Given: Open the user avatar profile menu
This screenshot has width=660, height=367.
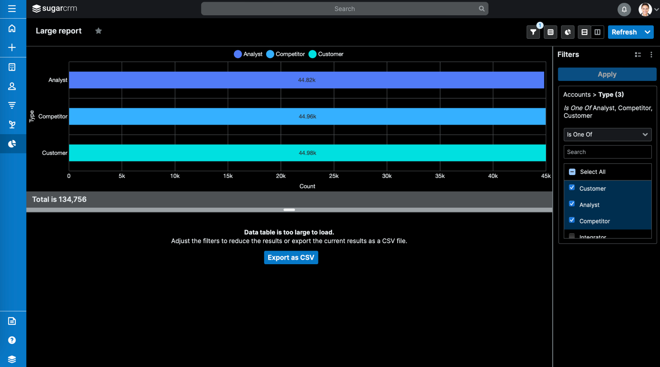Looking at the screenshot, I should (645, 9).
